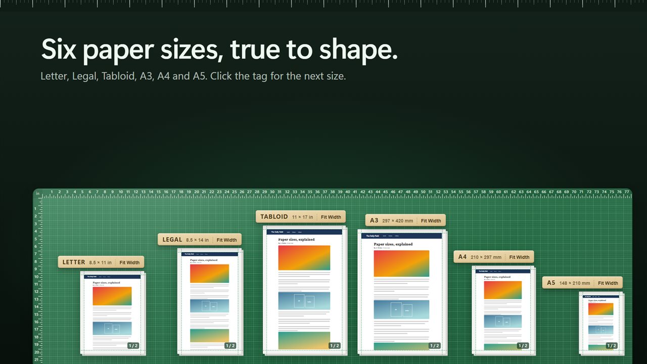Toggle Fit Width on the Legal tag
This screenshot has width=647, height=364.
227,240
